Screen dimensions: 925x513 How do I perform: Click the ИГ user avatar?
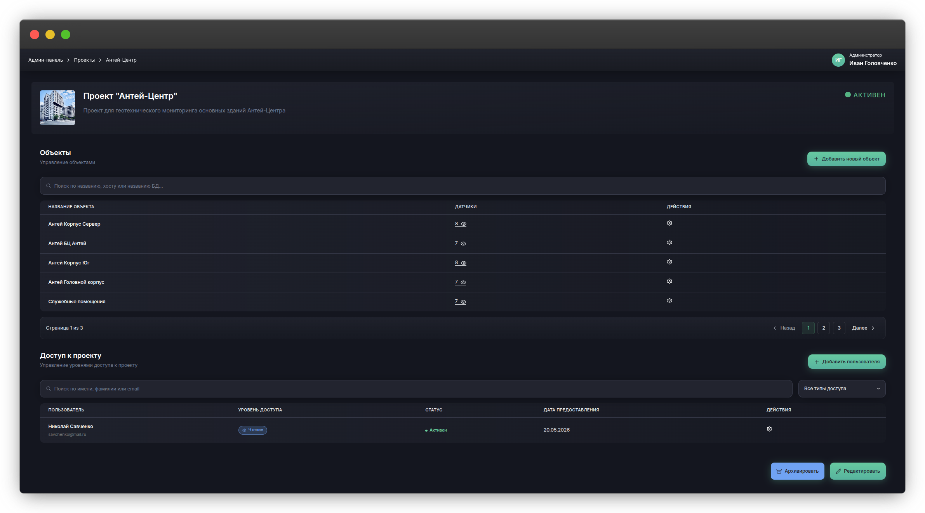click(838, 60)
